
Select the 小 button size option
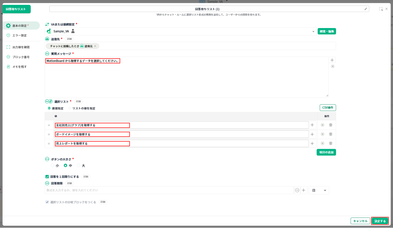[x=53, y=166]
